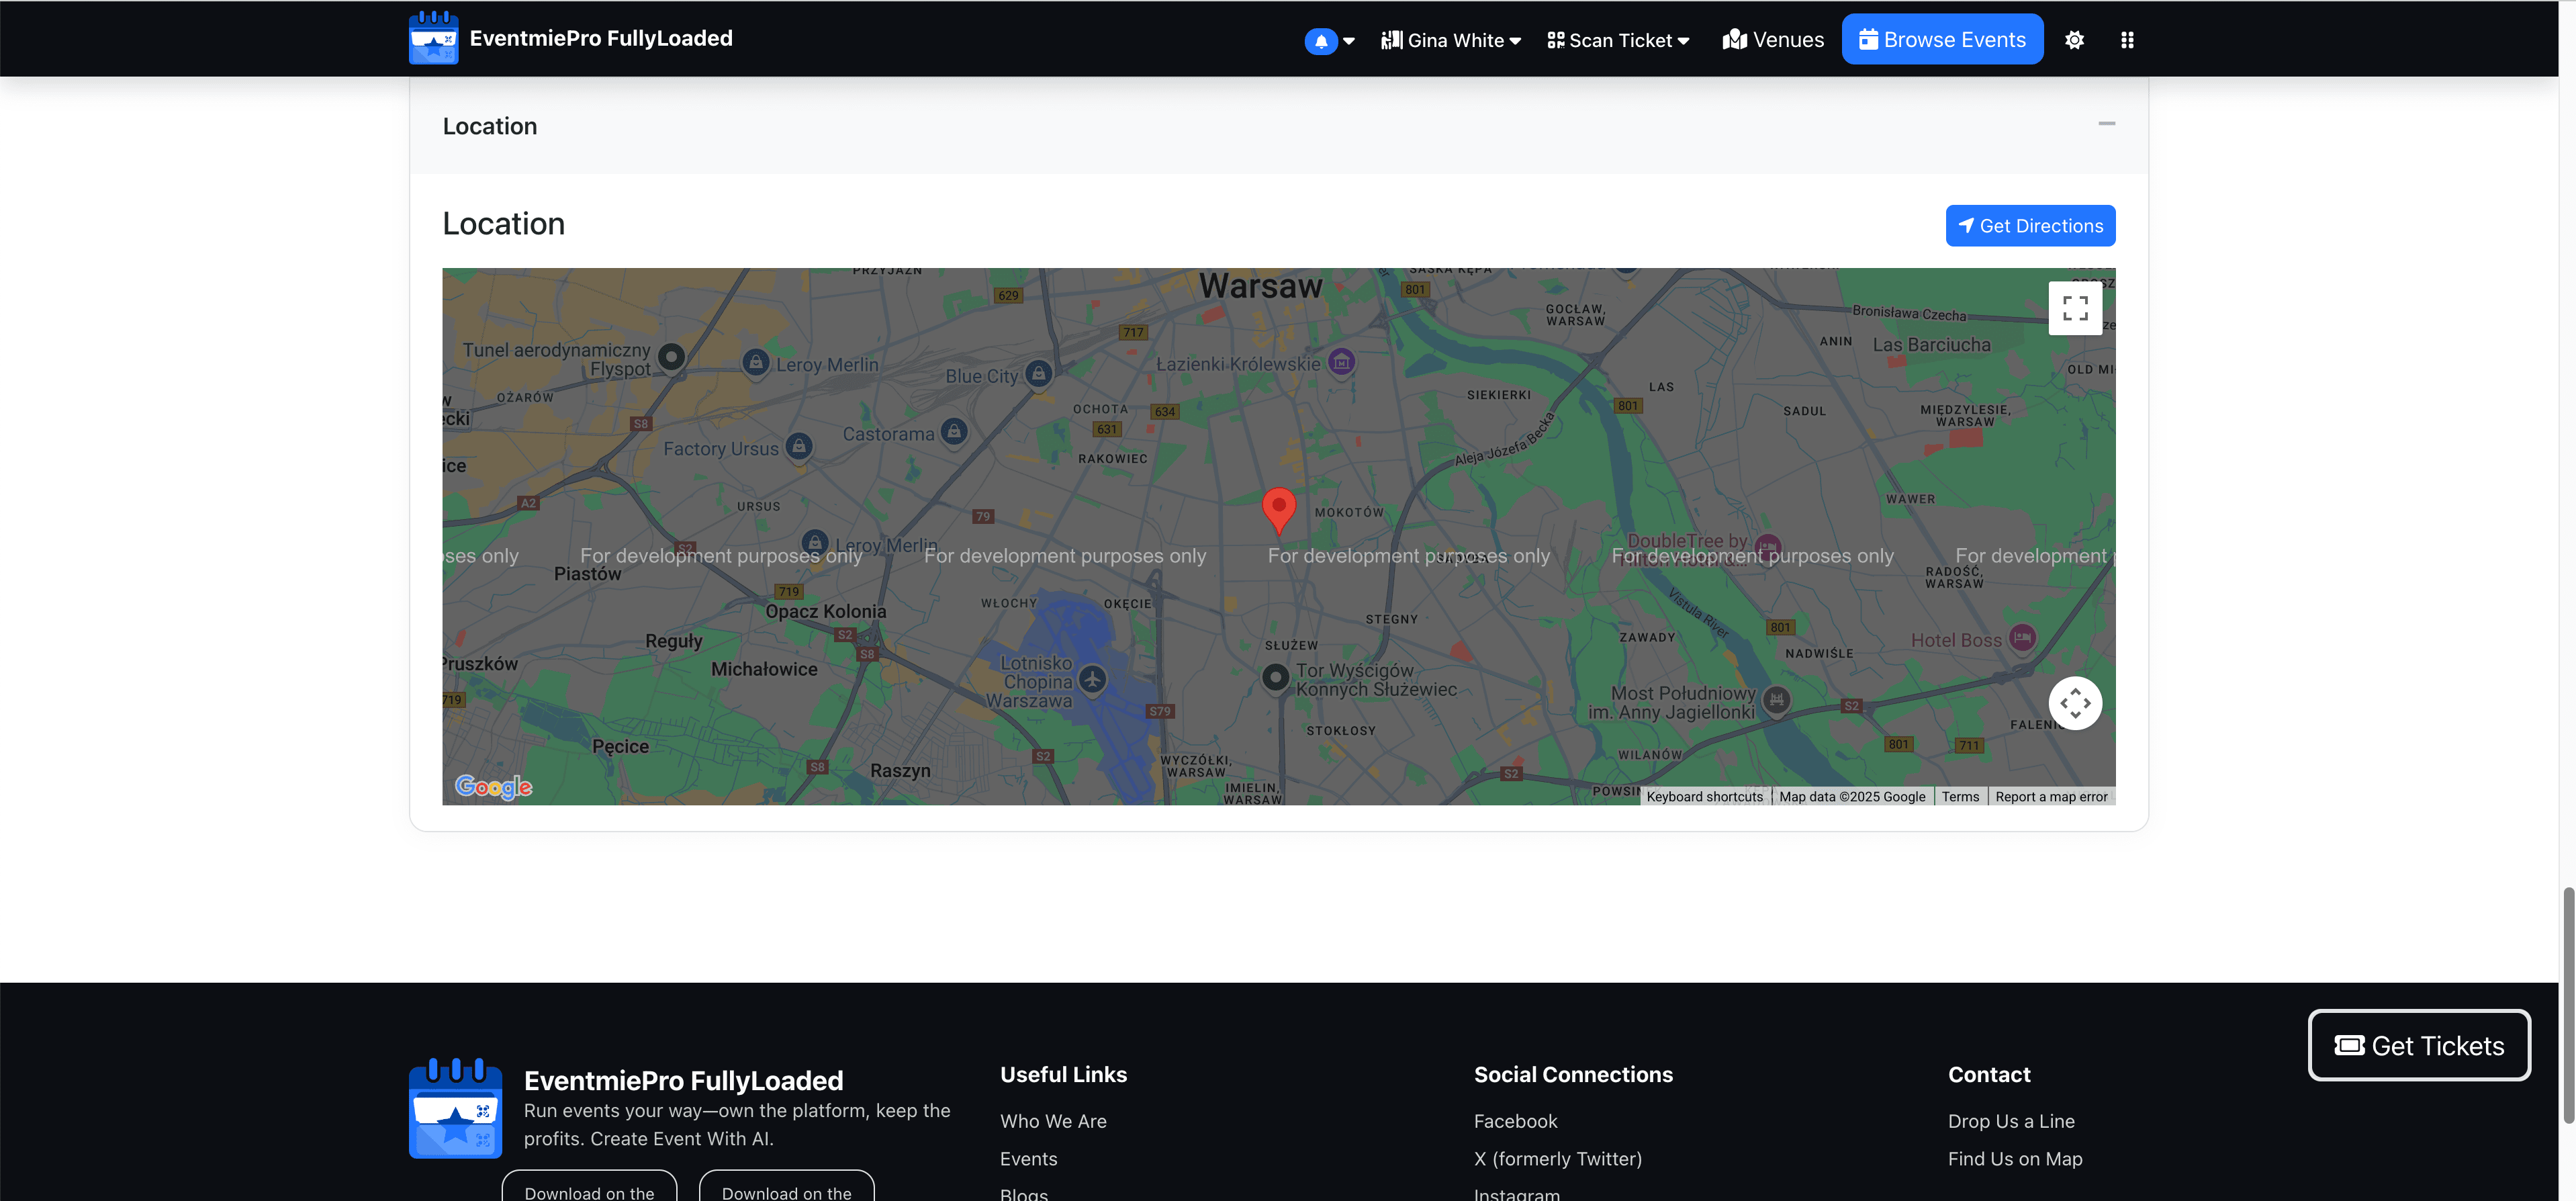This screenshot has width=2576, height=1201.
Task: Collapse the Location section
Action: click(2106, 124)
